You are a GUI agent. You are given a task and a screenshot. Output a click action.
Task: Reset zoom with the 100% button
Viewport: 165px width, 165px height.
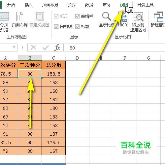coord(123,19)
